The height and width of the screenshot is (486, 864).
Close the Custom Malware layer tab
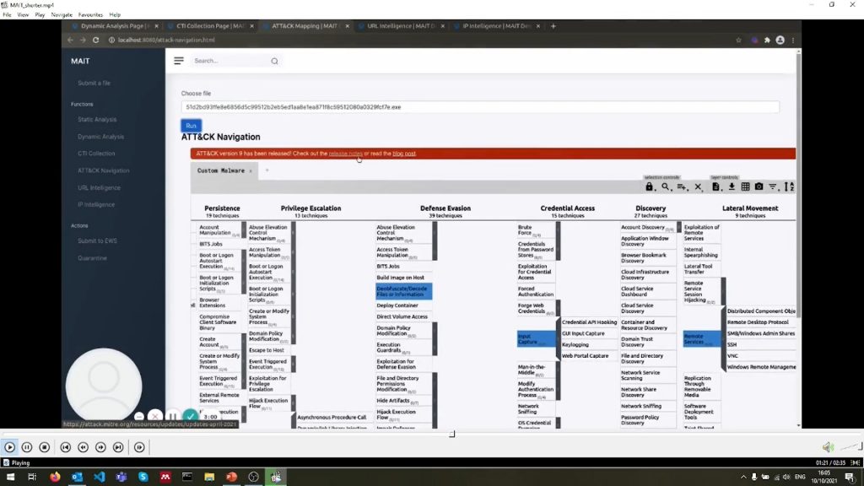point(251,171)
